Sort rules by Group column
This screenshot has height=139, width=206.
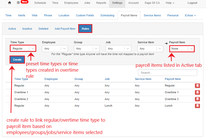point(79,79)
